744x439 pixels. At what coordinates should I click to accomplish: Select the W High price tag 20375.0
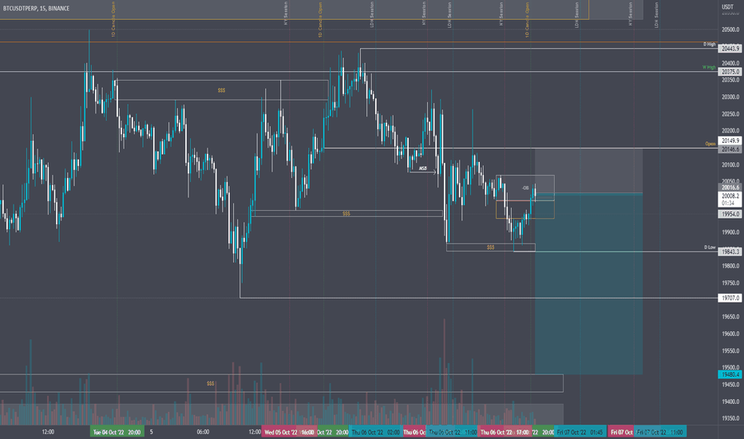730,72
